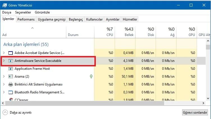
Task: Open the Seçenekler menu
Action: pos(23,12)
